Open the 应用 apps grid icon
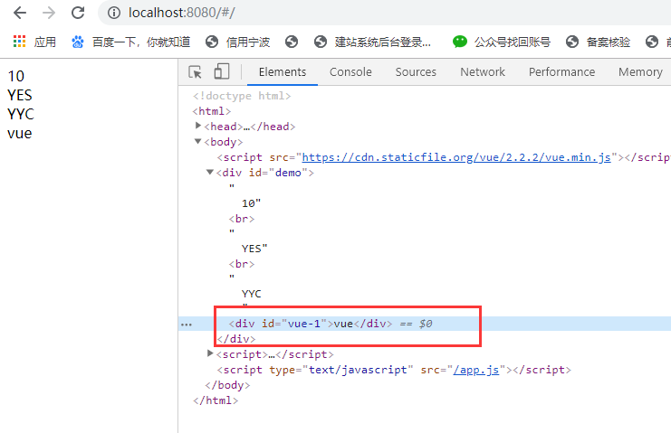This screenshot has height=433, width=671. click(19, 42)
